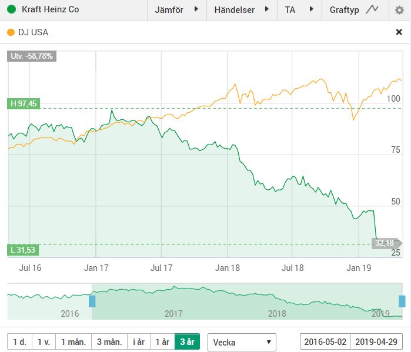Open the Händelser events menu
This screenshot has height=352, width=411.
[x=242, y=10]
